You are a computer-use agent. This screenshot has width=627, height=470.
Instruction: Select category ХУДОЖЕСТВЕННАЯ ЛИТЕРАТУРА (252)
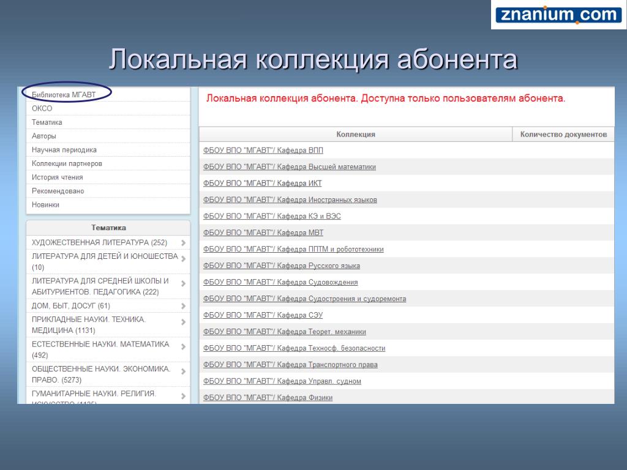click(99, 242)
